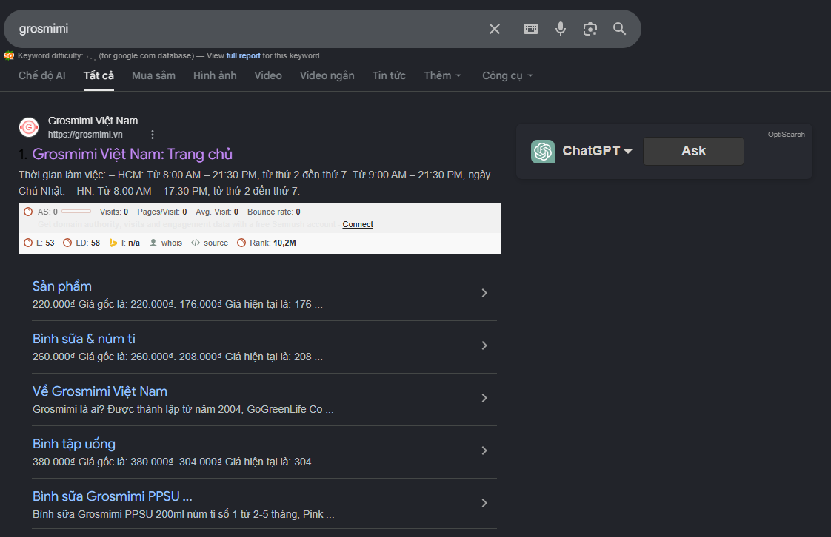This screenshot has height=537, width=831.
Task: Expand the Bình sữa & núm ti chevron
Action: 484,345
